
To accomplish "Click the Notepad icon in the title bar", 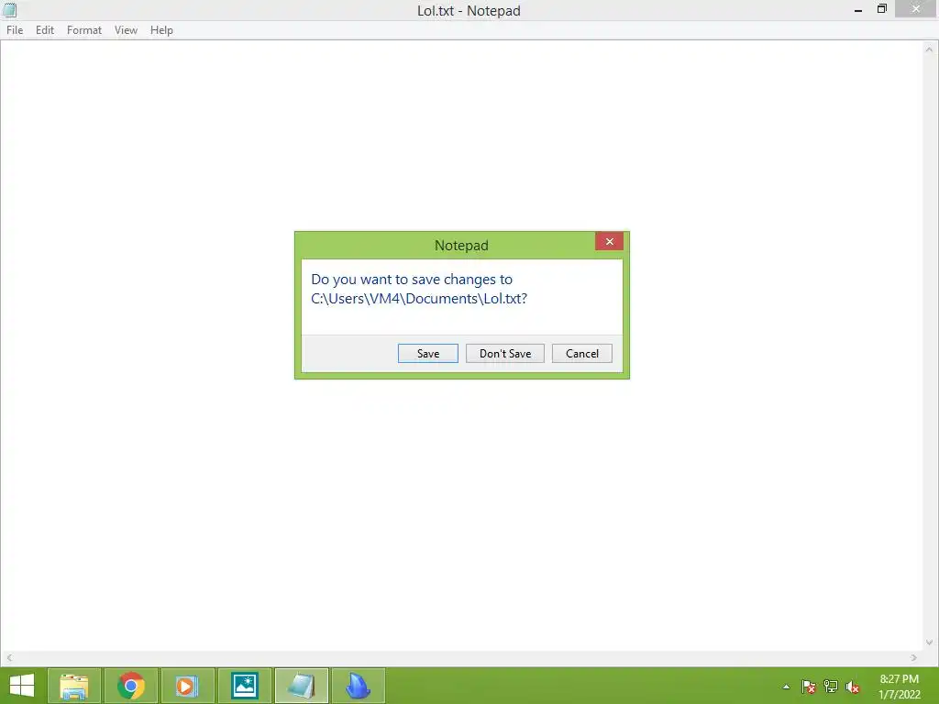I will click(x=9, y=10).
